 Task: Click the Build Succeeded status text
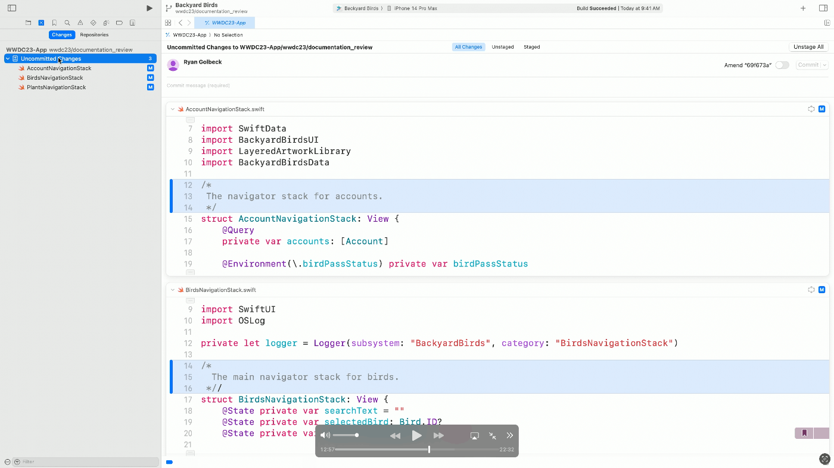[596, 8]
